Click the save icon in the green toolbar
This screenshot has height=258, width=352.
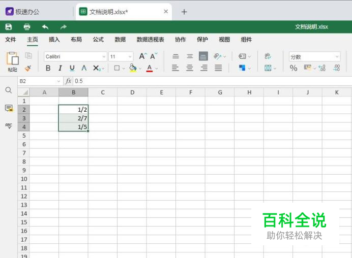[9, 27]
